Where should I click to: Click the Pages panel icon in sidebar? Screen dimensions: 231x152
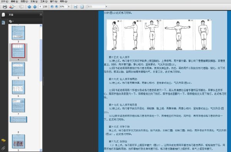click(3, 15)
